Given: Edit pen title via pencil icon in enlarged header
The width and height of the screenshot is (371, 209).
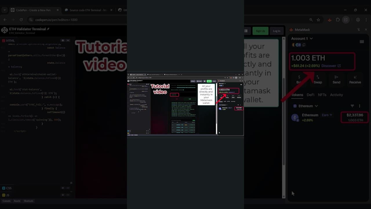Looking at the screenshot, I should (48, 29).
